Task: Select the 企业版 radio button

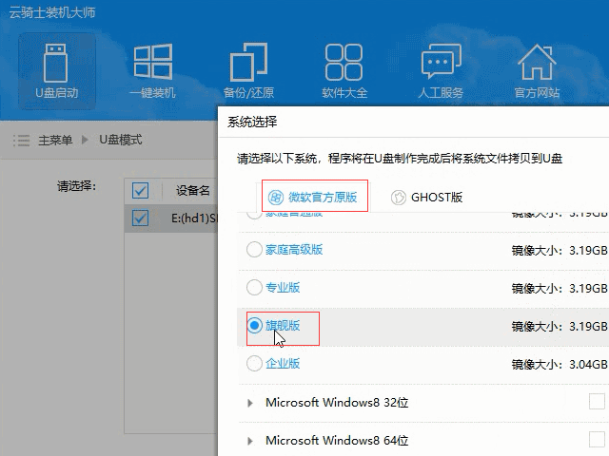Action: [254, 364]
